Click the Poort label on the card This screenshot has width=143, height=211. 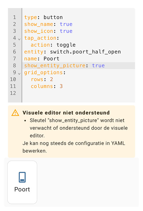[x=22, y=189]
